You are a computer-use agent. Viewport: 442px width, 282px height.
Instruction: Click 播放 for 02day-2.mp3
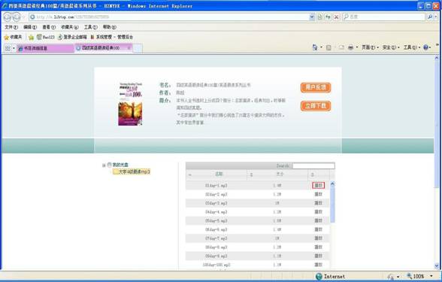pos(318,194)
